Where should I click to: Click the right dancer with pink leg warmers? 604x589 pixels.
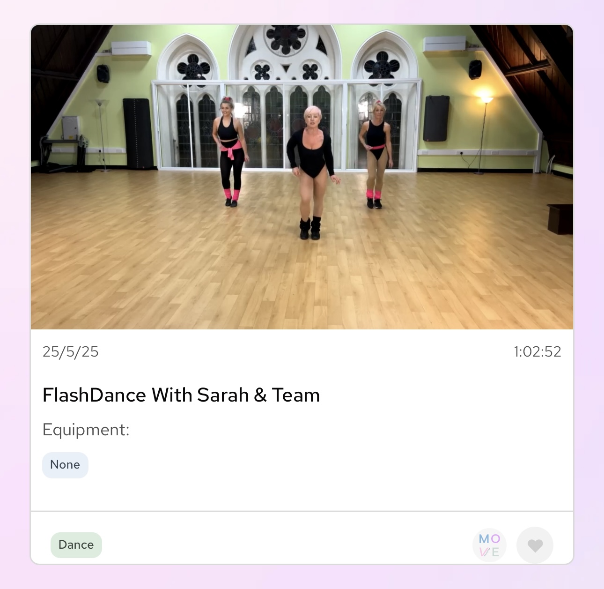376,156
